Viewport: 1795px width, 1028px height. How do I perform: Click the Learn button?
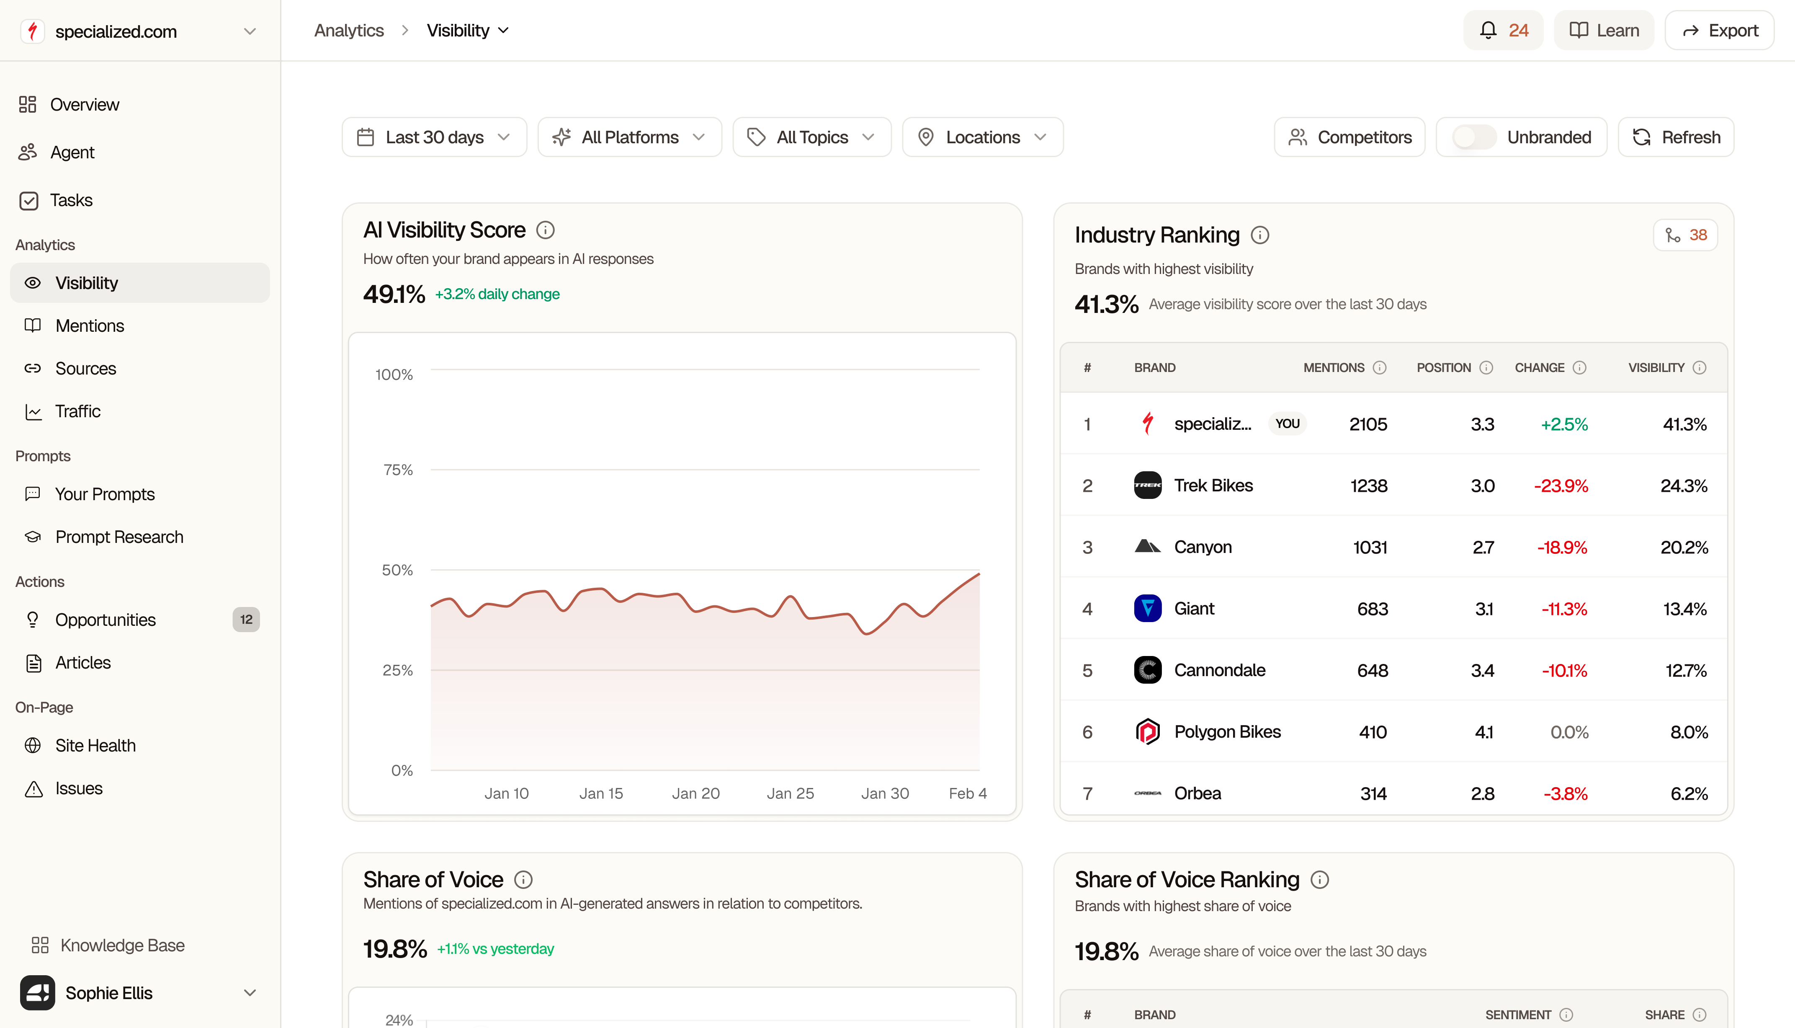point(1604,30)
